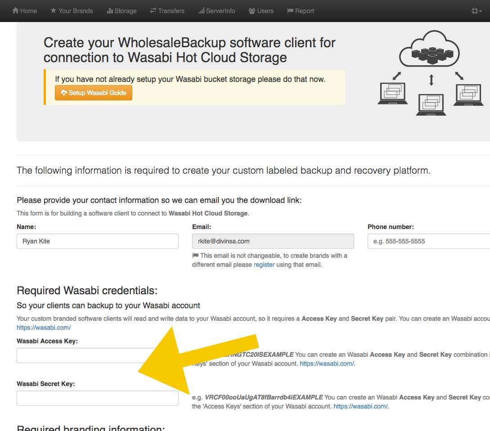Open the globe dropdown in navbar
490x431 pixels.
477,11
